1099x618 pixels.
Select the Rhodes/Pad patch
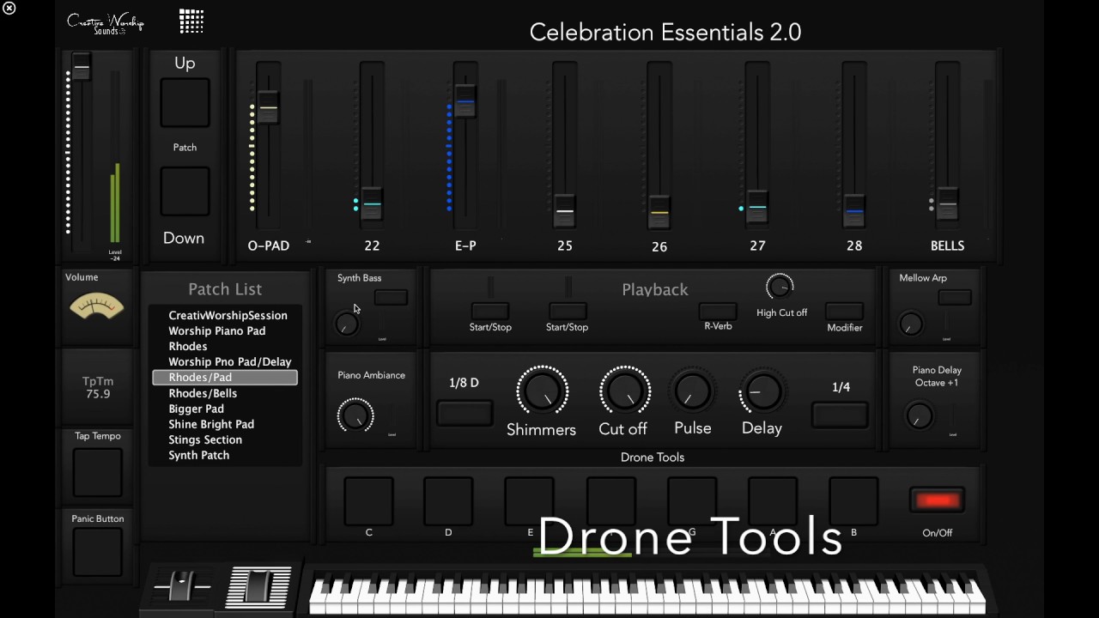pos(225,378)
